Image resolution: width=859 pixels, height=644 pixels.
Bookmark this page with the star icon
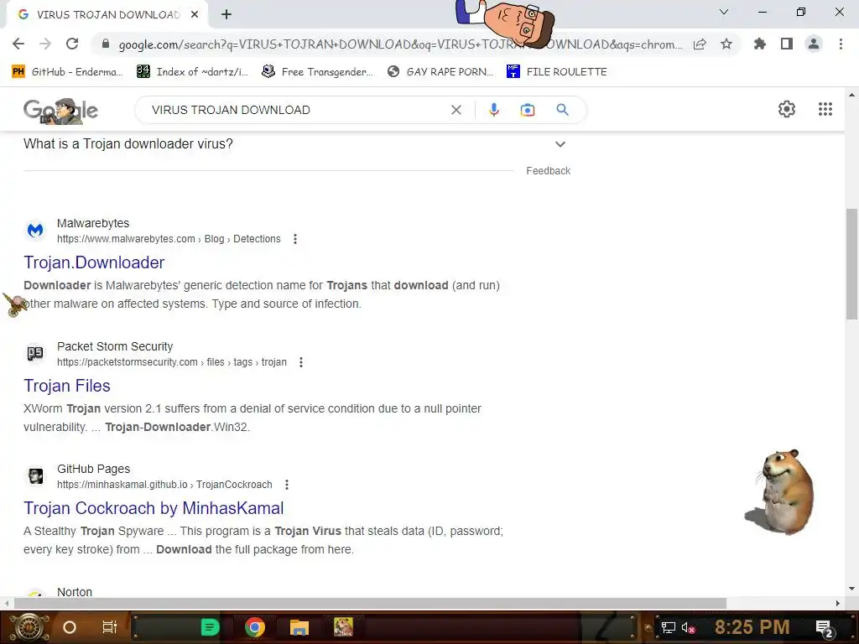pos(726,44)
